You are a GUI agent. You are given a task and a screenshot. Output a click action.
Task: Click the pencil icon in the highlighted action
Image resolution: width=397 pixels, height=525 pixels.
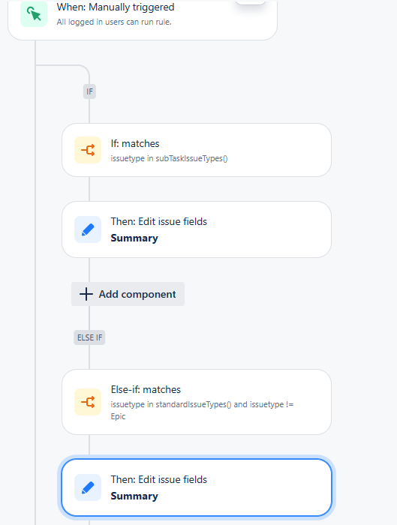click(x=88, y=487)
